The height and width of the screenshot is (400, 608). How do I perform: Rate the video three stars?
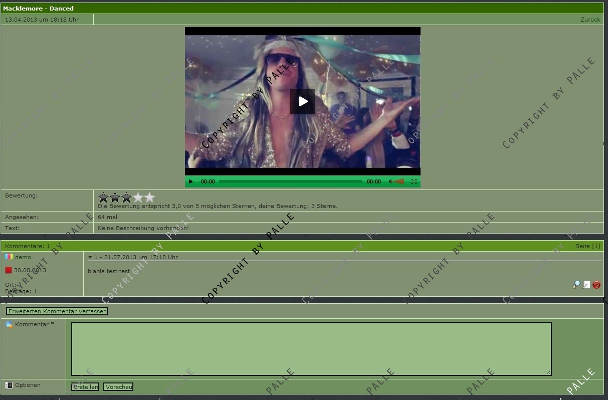(126, 197)
